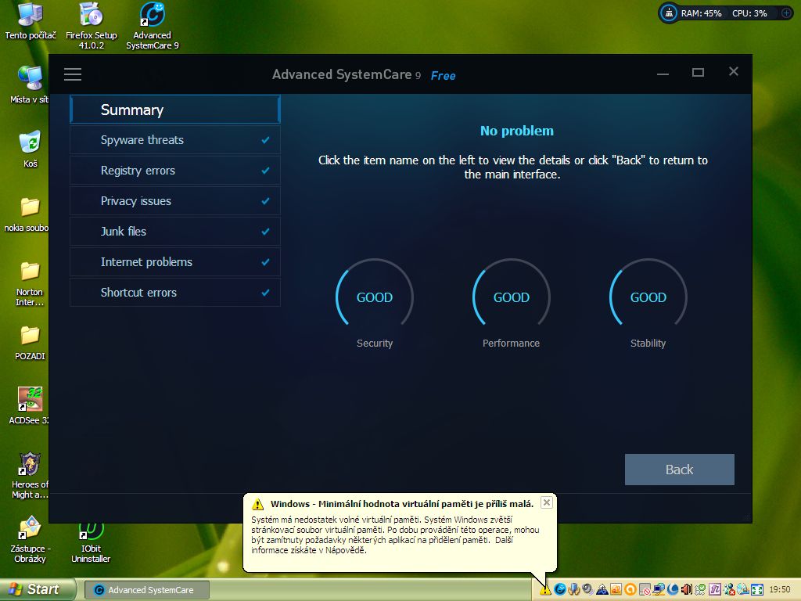Select the Tento počítač desktop icon
The width and height of the screenshot is (801, 601).
(x=31, y=21)
